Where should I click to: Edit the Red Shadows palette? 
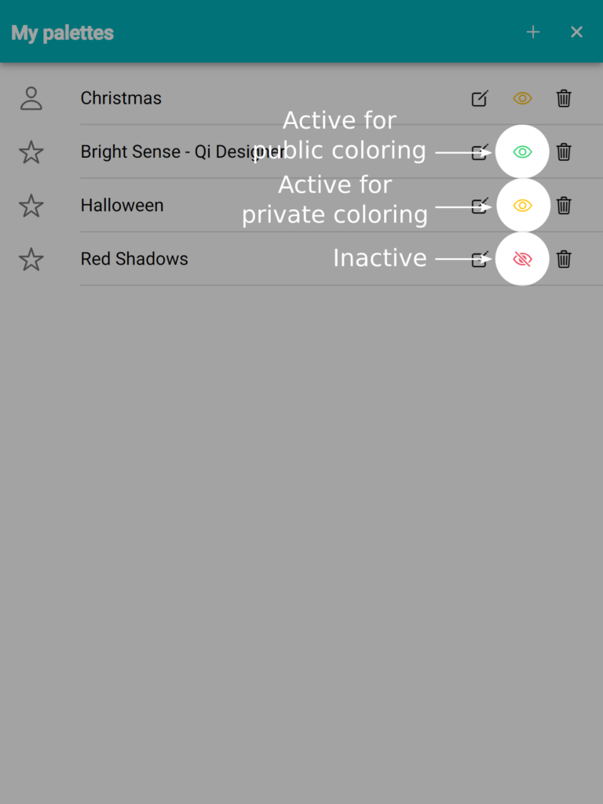pos(480,259)
